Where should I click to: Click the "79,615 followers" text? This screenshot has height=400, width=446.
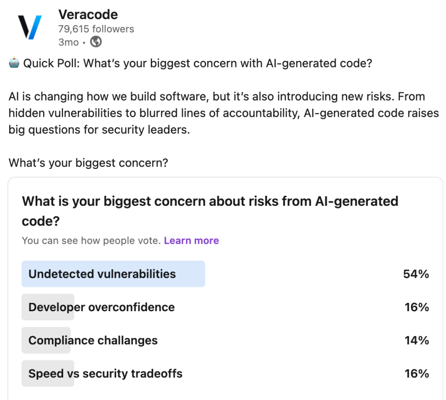(96, 29)
